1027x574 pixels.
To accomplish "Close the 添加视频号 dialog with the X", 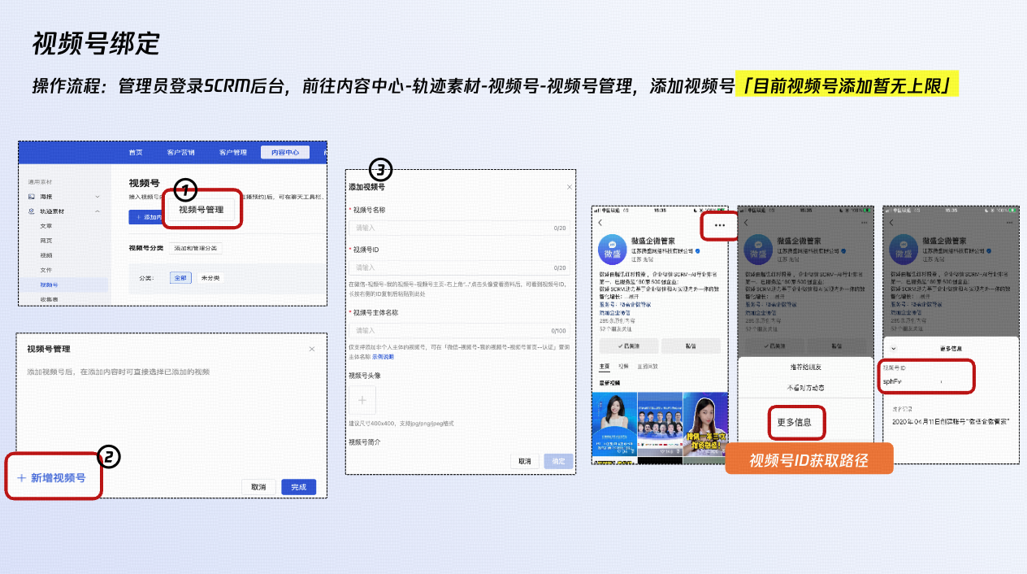I will click(x=569, y=187).
